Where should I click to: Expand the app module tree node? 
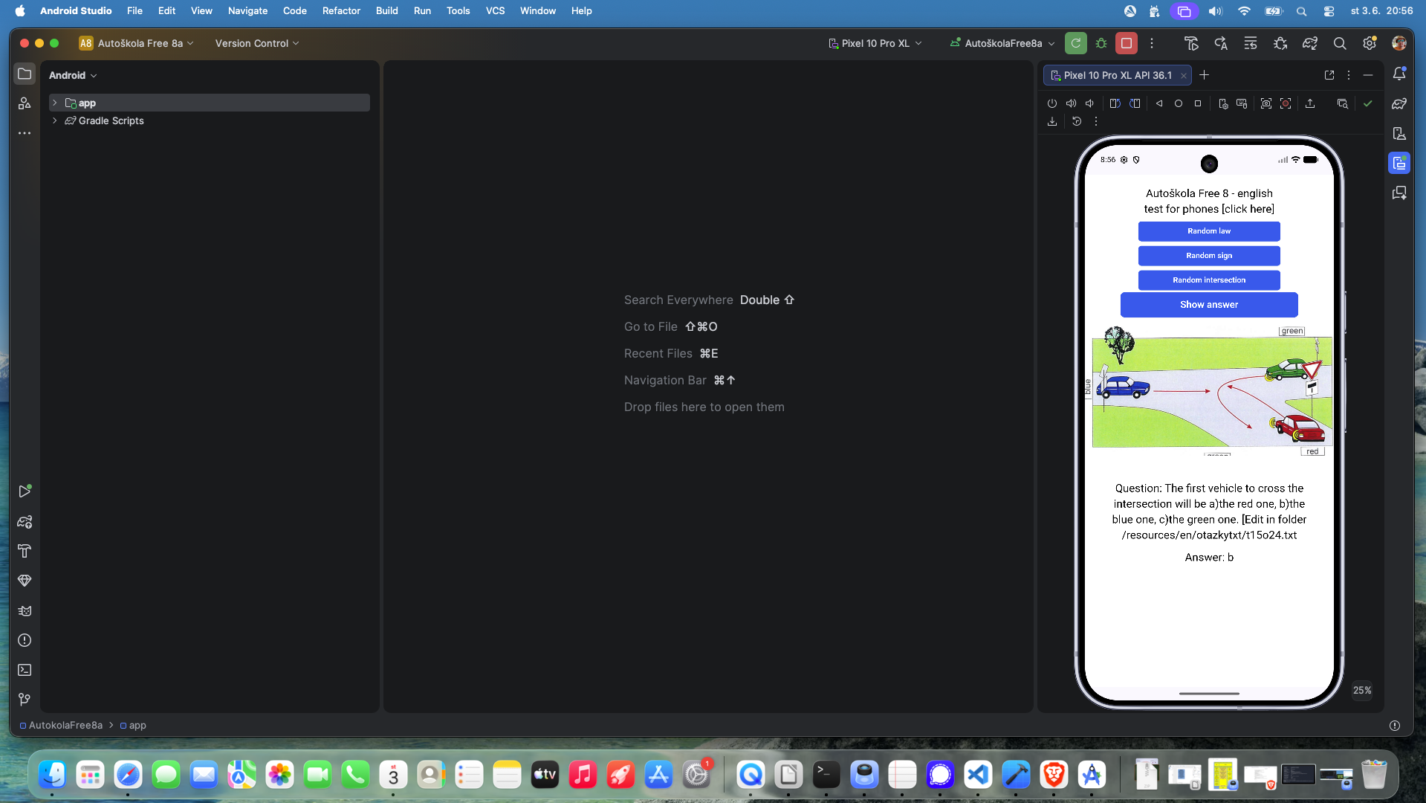(54, 103)
